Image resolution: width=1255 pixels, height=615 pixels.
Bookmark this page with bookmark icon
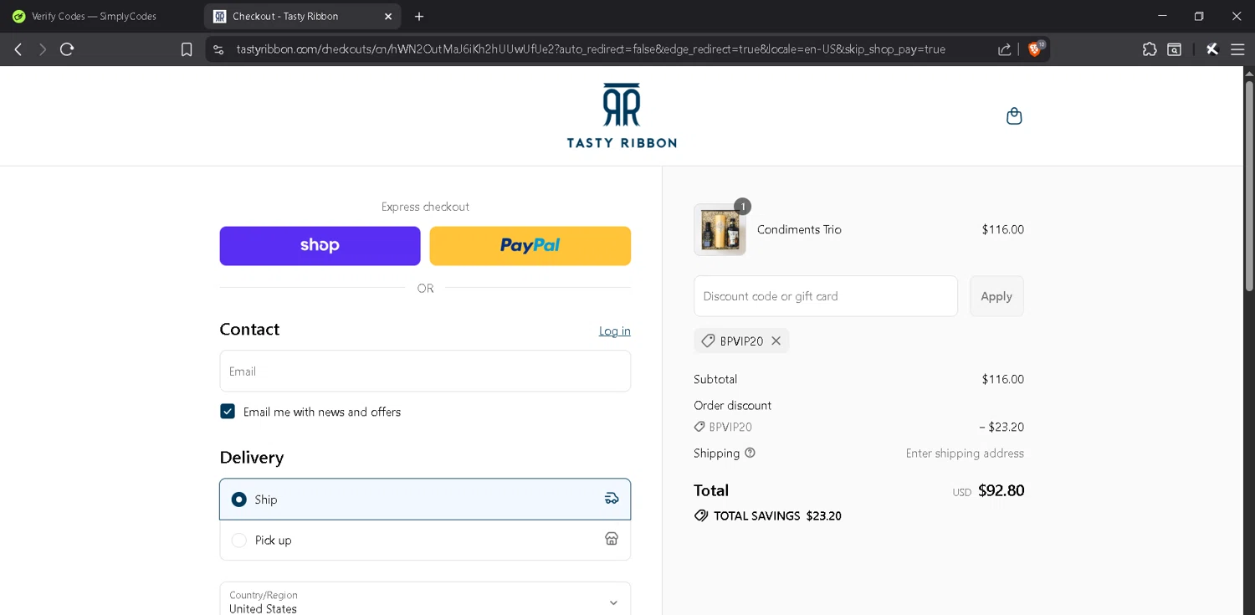(x=187, y=49)
